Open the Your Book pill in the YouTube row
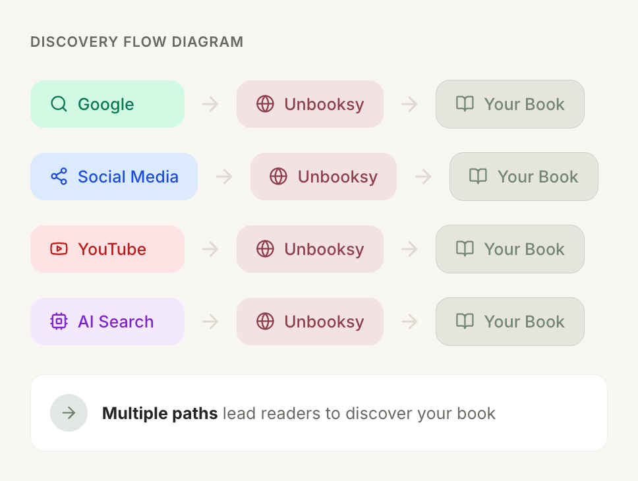638x481 pixels. point(510,248)
